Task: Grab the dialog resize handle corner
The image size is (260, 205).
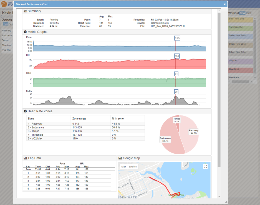Action: pos(226,202)
